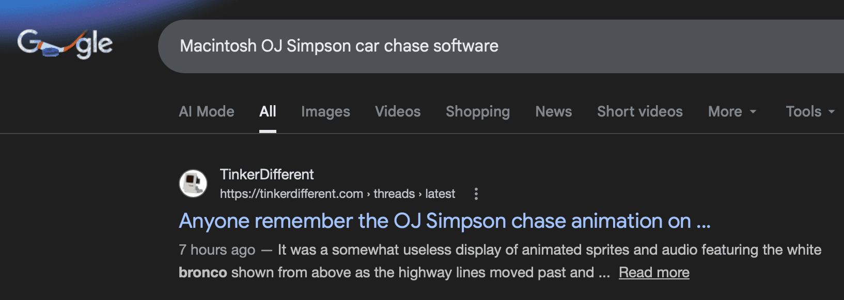Open TinkerDifferent result options three-dot menu
Screen dimensions: 844x300
coord(476,194)
